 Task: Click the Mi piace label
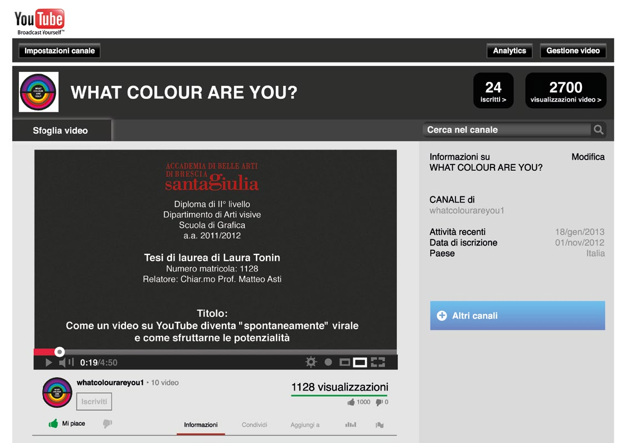(74, 423)
